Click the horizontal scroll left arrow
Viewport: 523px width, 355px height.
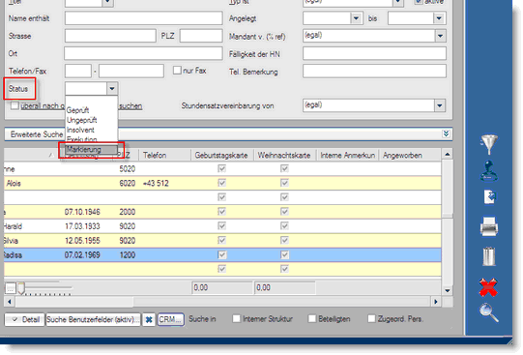pos(10,302)
